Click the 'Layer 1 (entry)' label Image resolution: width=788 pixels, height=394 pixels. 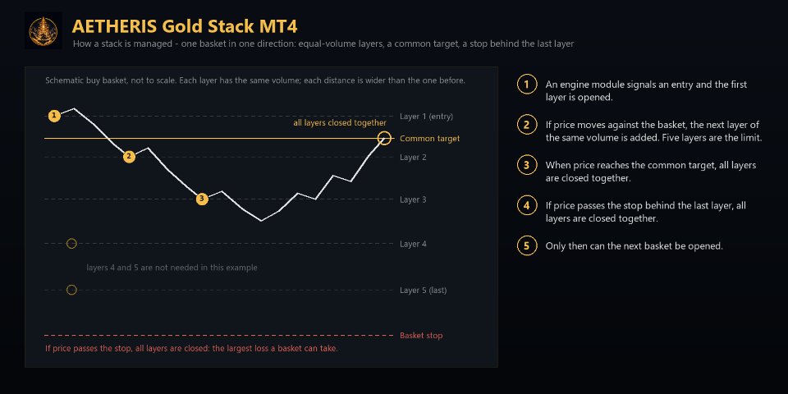[x=426, y=117]
